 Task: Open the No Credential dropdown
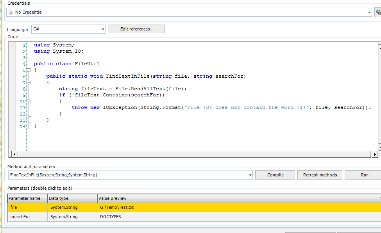(x=369, y=12)
